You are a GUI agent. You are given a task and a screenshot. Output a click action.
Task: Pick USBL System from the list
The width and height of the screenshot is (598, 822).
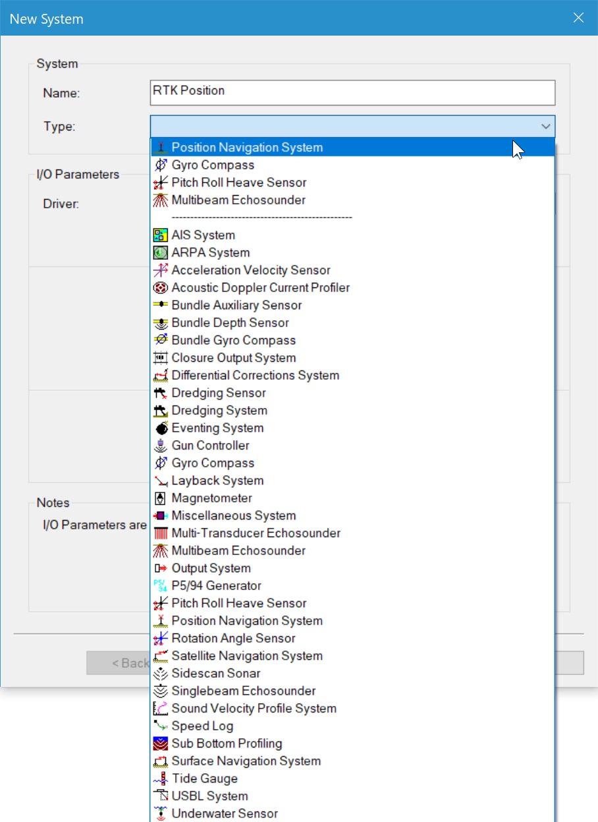point(209,796)
